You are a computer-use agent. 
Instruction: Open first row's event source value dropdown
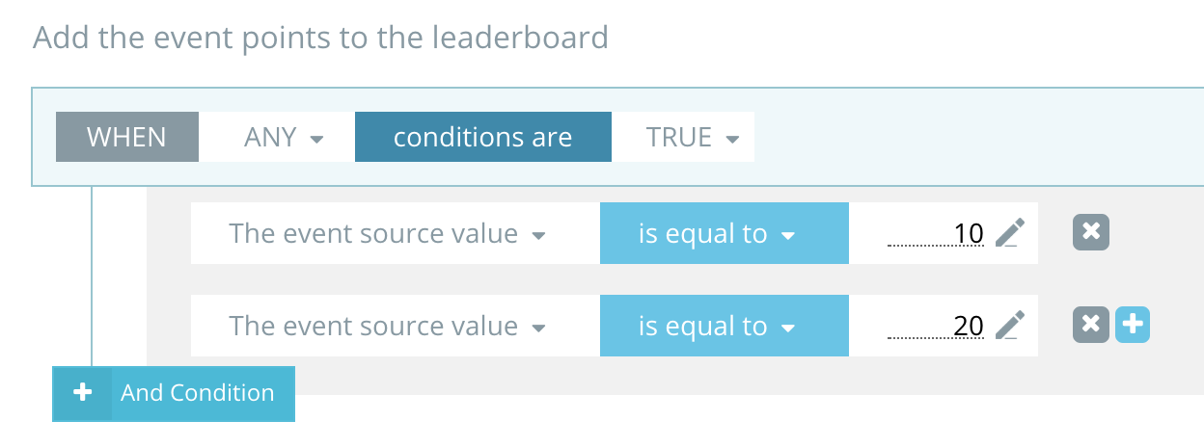pos(387,233)
